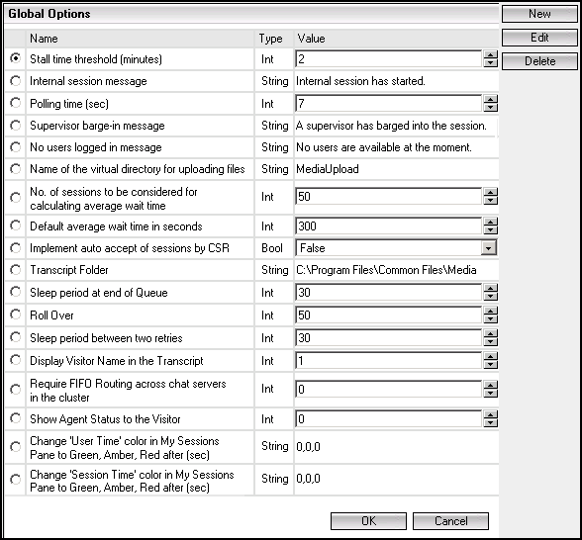Decrease the Polling time spinner value
Screen dimensions: 582x540
coord(490,108)
